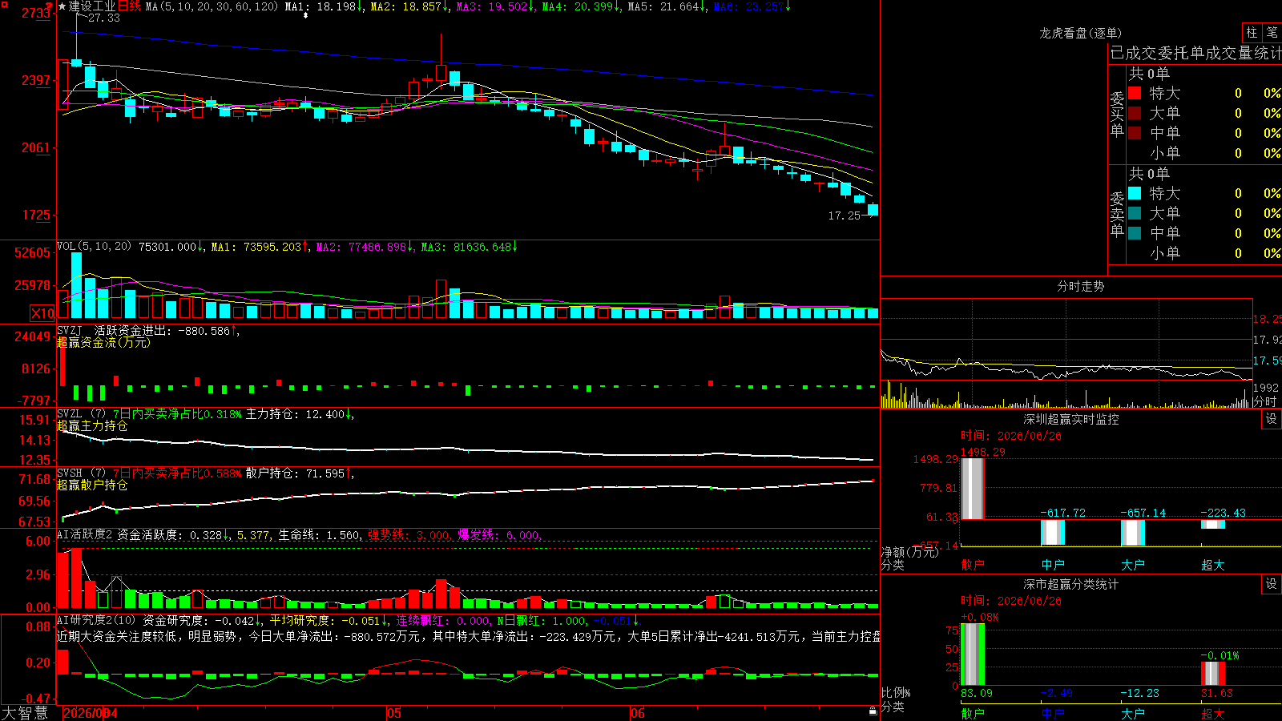Click the red question mark icon
Viewport: 1282px width, 721px height.
coord(49,7)
